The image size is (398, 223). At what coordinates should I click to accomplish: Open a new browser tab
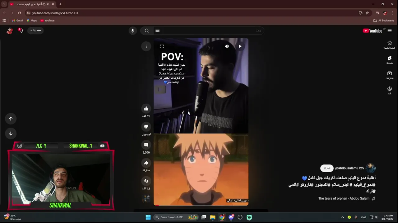[x=60, y=4]
